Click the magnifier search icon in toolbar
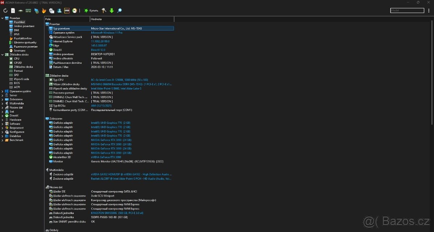The height and width of the screenshot is (232, 434). [119, 11]
